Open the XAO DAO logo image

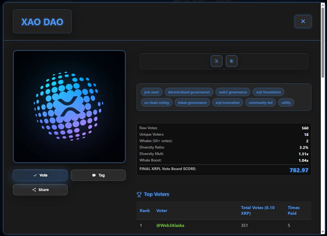pyautogui.click(x=69, y=106)
